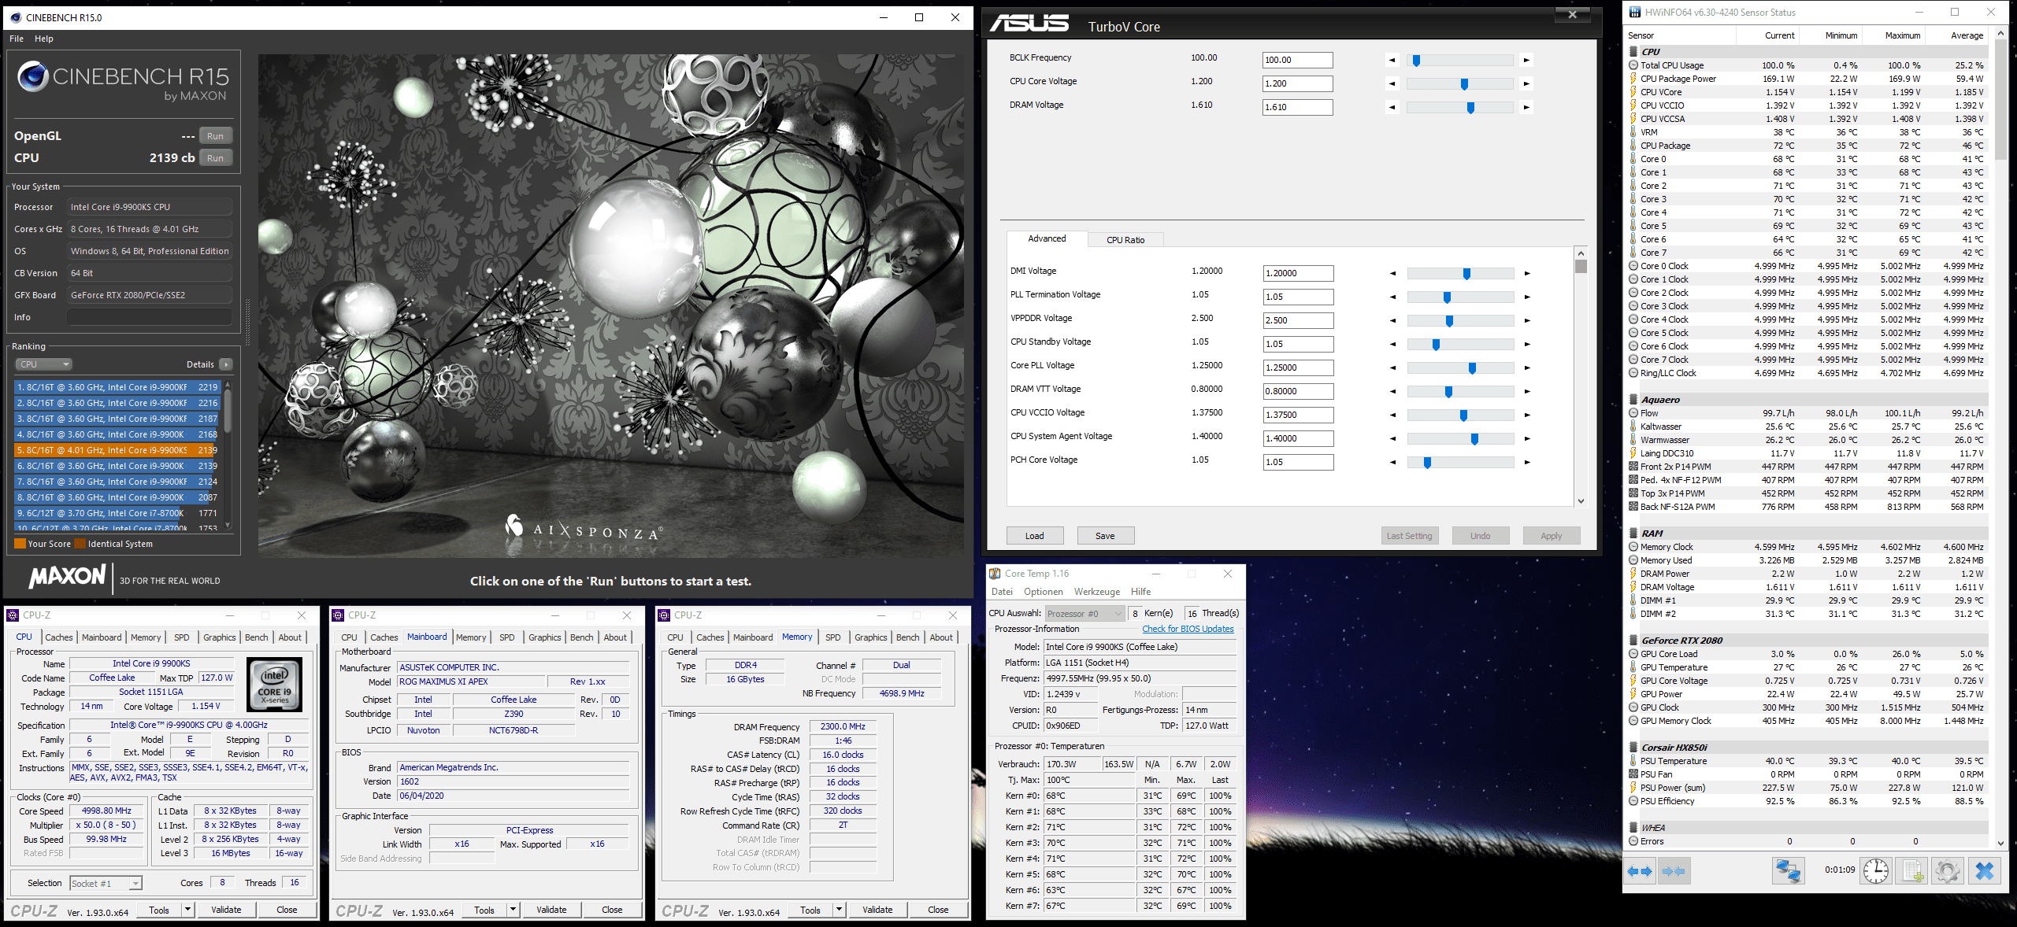Decrease Core PLL Voltage with left arrow
The height and width of the screenshot is (927, 2017).
[x=1392, y=367]
